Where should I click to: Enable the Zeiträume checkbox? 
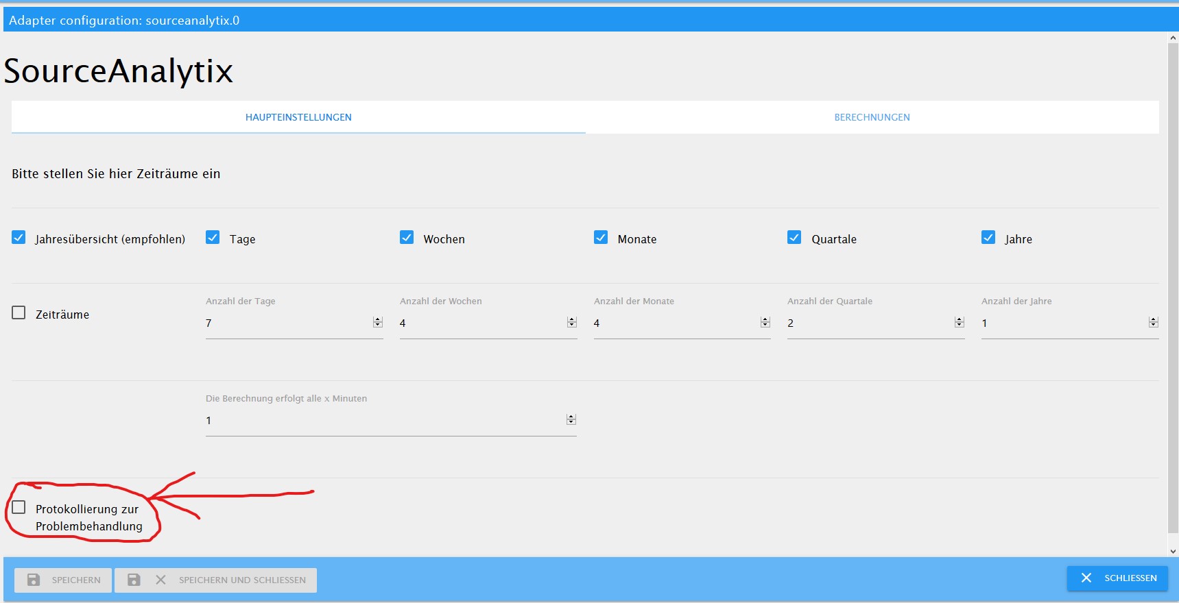click(19, 312)
